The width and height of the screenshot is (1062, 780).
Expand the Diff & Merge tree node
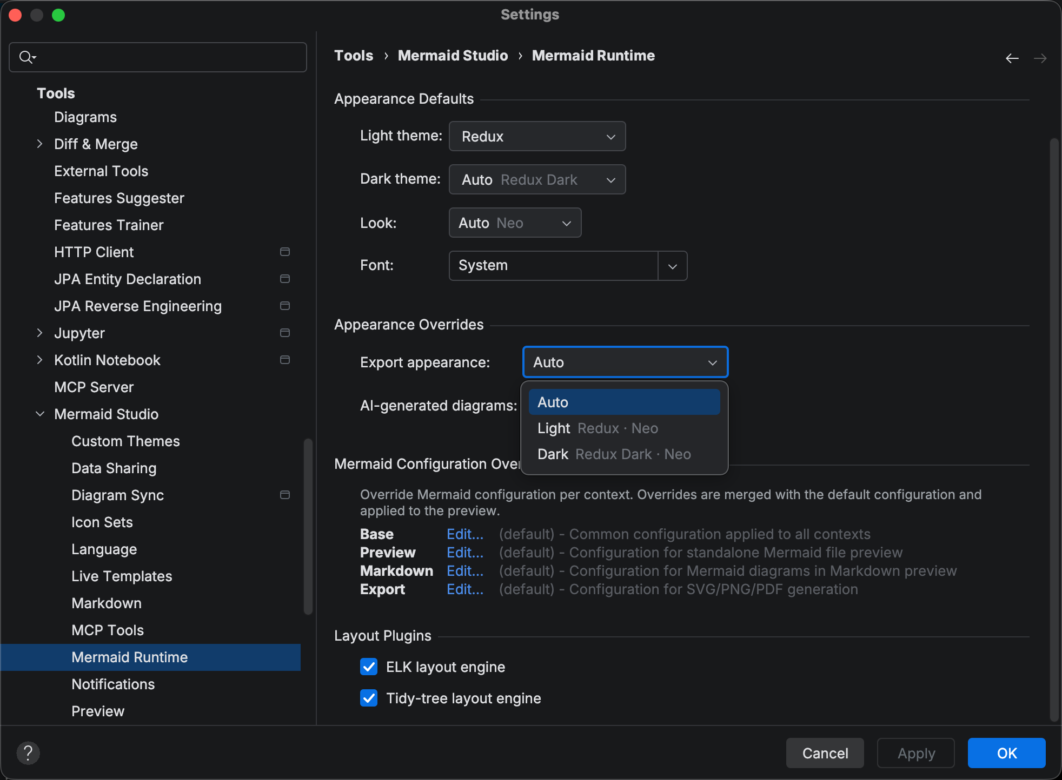pyautogui.click(x=39, y=144)
